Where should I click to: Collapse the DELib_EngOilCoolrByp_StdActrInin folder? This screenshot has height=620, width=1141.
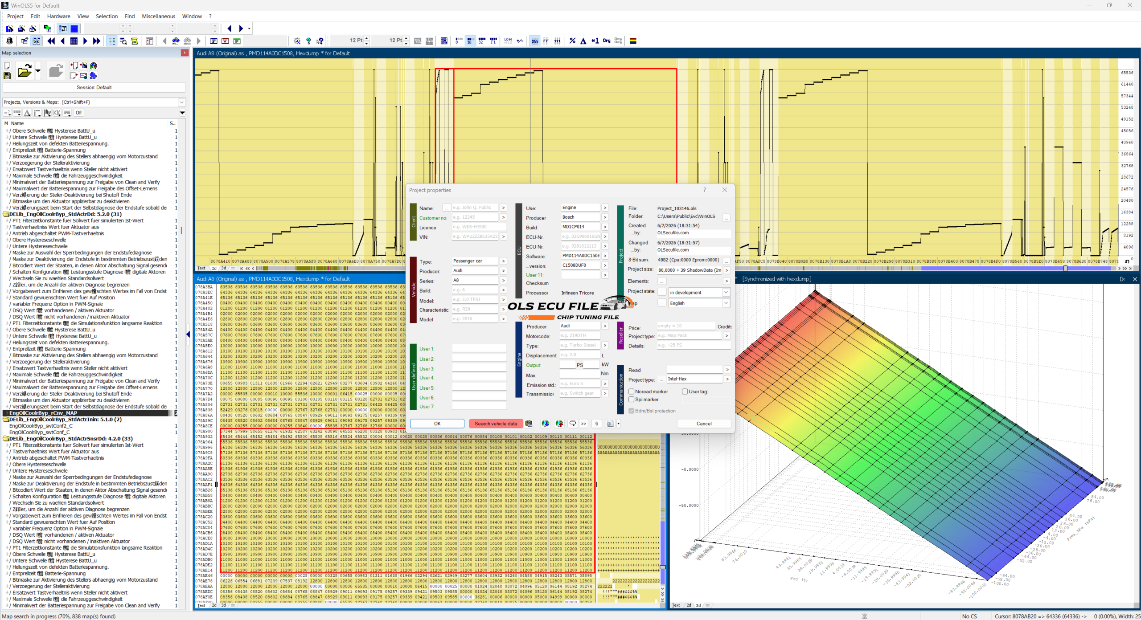(6, 420)
